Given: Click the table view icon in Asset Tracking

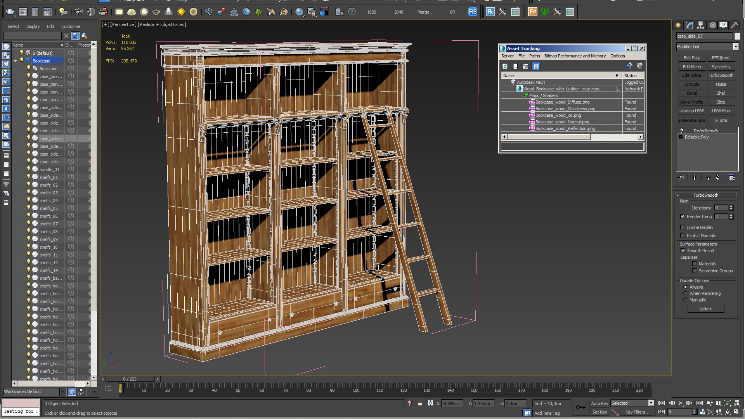Looking at the screenshot, I should (x=536, y=66).
